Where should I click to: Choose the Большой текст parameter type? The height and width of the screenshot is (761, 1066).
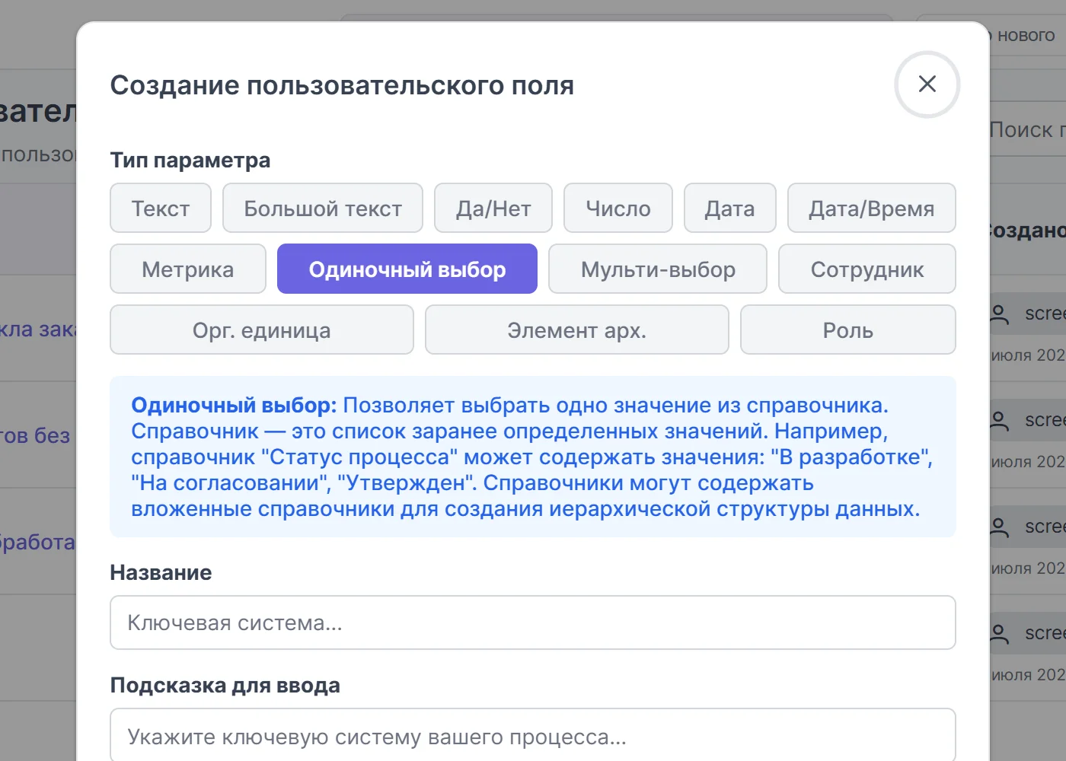tap(323, 208)
